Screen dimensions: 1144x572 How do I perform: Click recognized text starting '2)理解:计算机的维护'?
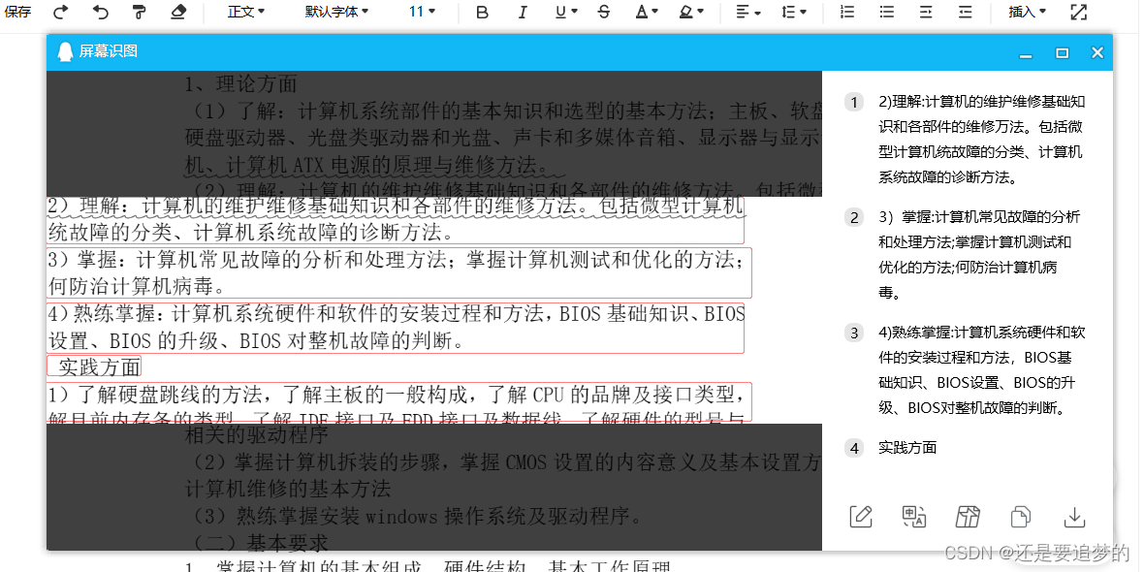pyautogui.click(x=981, y=140)
